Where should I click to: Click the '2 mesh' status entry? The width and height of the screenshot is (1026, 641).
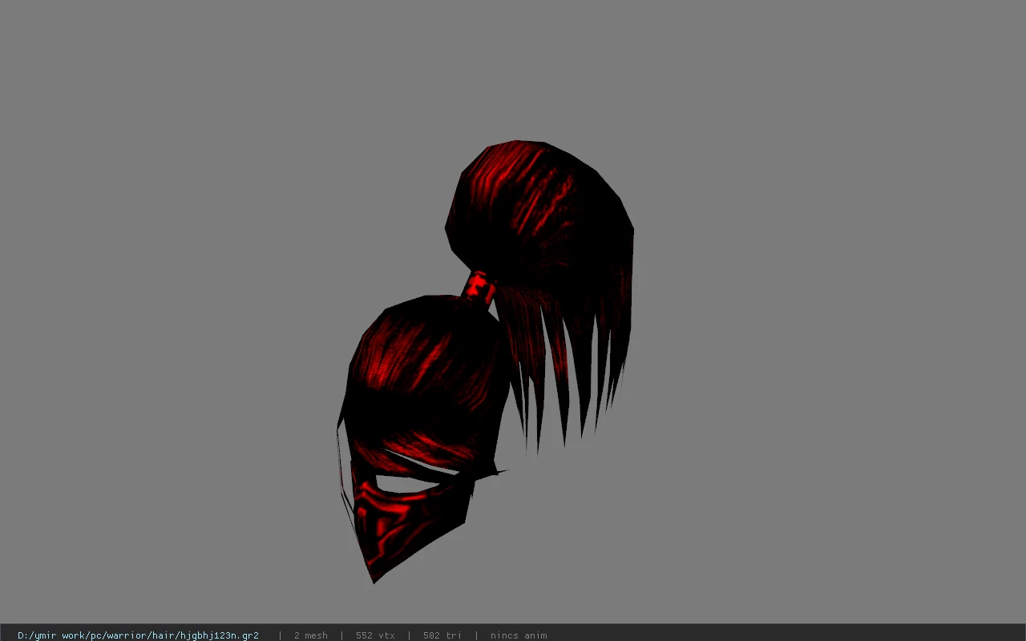(x=310, y=635)
